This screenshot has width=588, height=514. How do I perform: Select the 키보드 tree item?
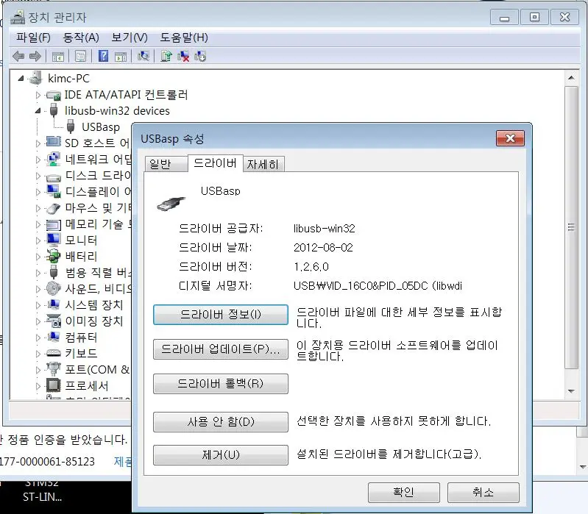81,353
